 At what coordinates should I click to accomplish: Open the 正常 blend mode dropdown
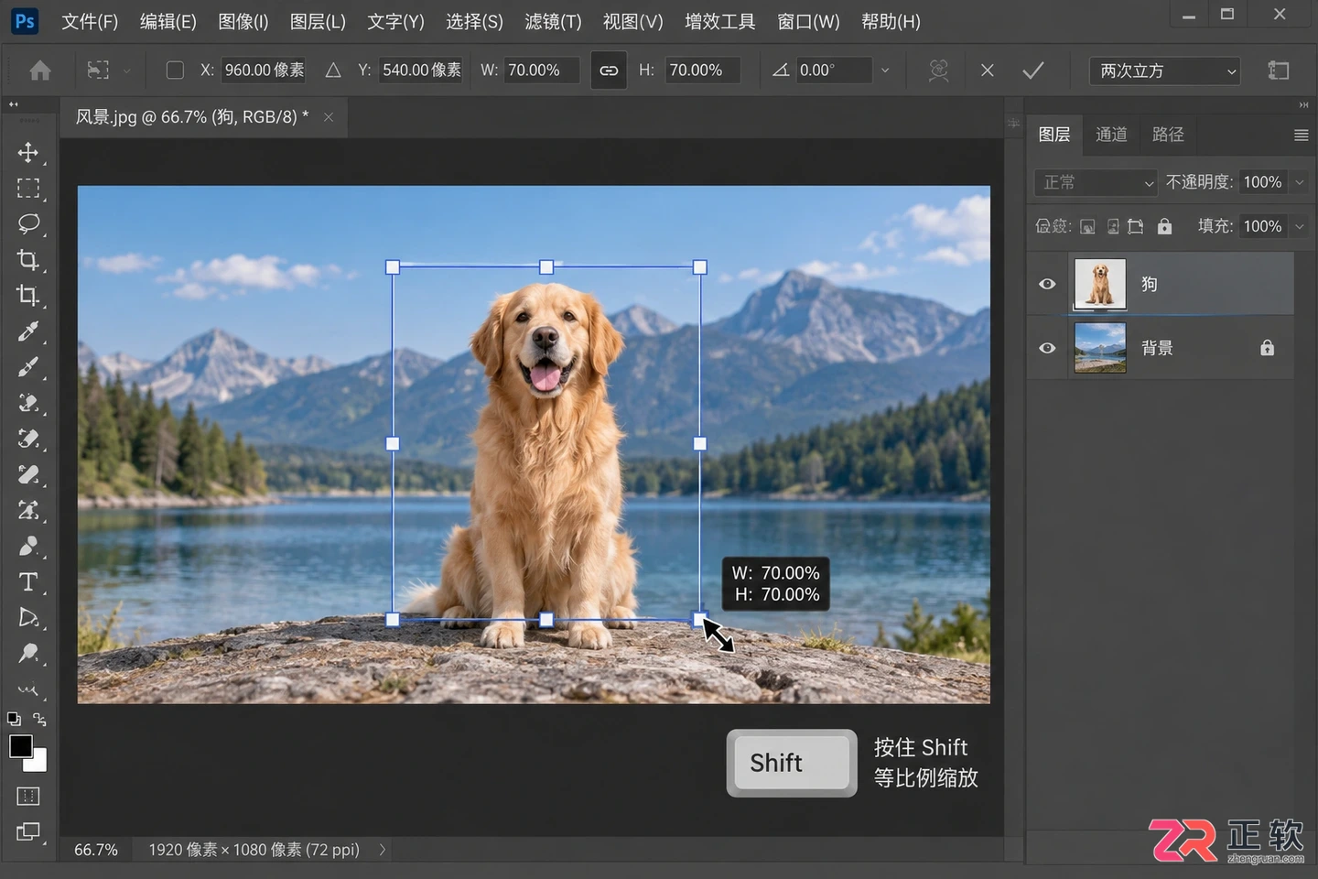click(1096, 182)
